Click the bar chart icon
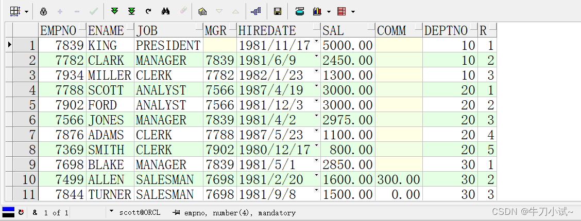This screenshot has height=221, width=581. point(317,11)
